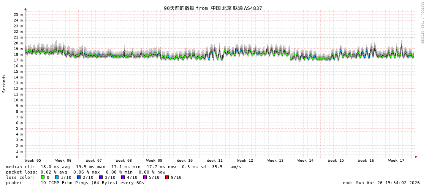The height and width of the screenshot is (188, 426).
Task: Click the red 9/10 loss swatch
Action: [x=167, y=177]
